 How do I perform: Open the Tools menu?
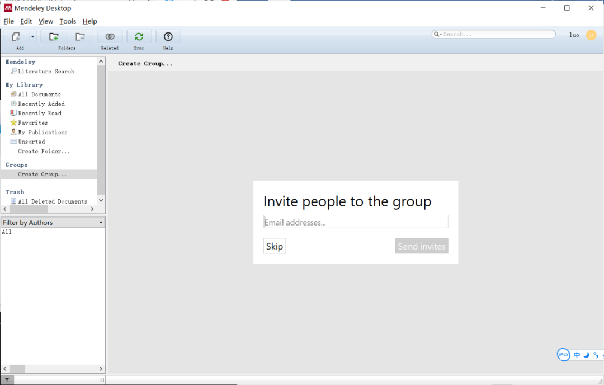[x=68, y=21]
